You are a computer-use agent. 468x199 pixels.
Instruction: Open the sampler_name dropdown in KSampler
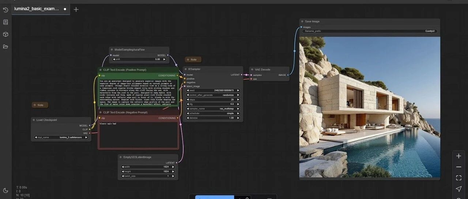[213, 108]
